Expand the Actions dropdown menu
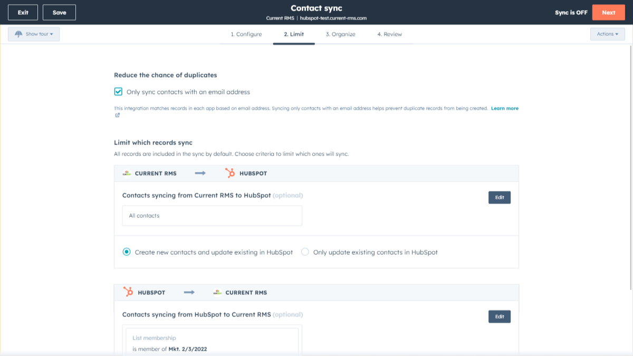Viewport: 633px width, 356px height. click(x=607, y=34)
